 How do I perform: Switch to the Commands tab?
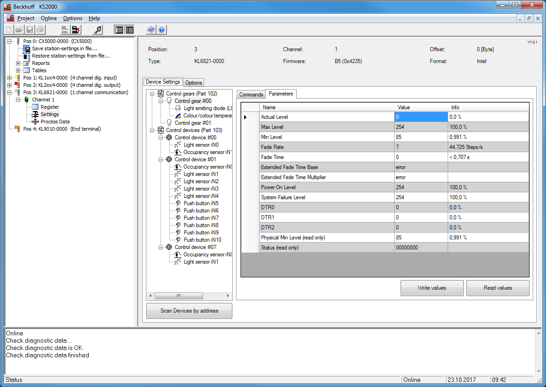[251, 95]
